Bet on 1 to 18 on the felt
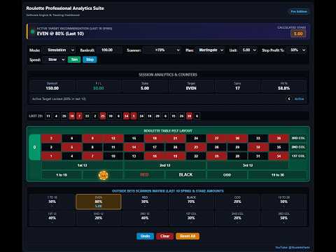The height and width of the screenshot is (252, 336). (x=62, y=175)
